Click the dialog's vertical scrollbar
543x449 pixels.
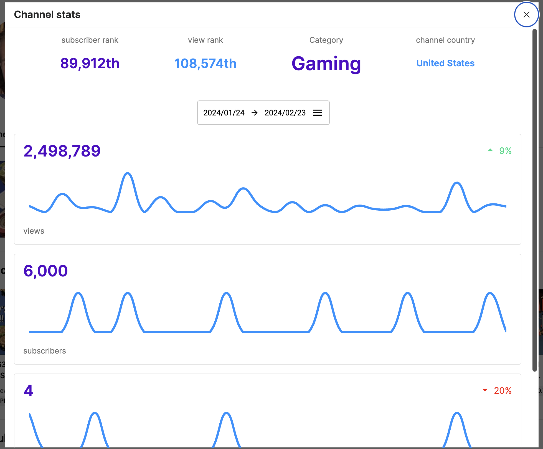point(535,200)
